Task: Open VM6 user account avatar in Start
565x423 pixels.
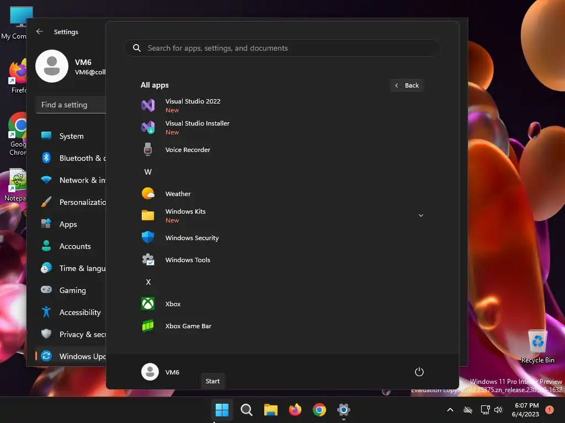Action: pos(150,372)
